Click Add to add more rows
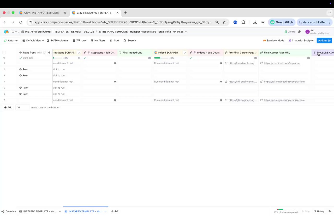 (8, 107)
